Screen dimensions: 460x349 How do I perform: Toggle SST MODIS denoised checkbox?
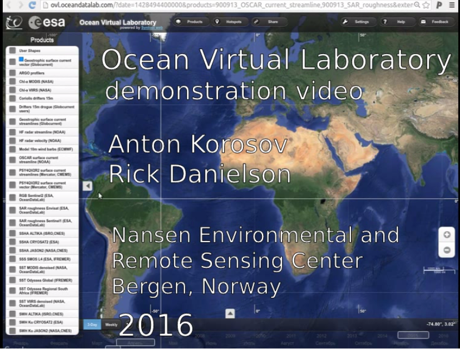(12, 269)
